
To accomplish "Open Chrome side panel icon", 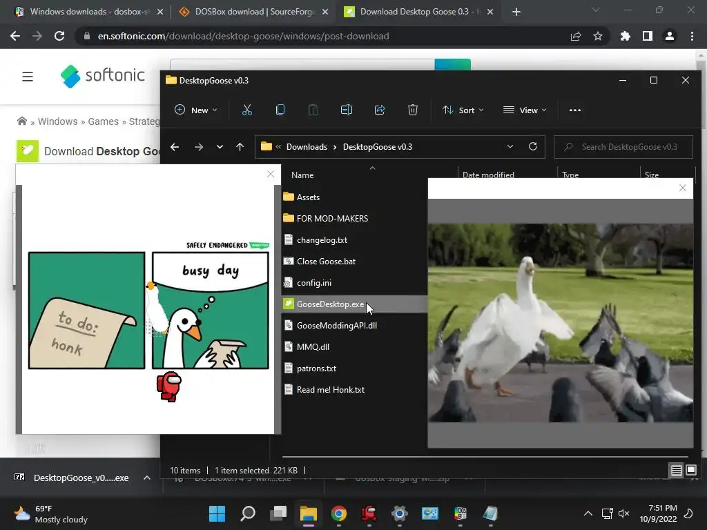I will pos(648,36).
